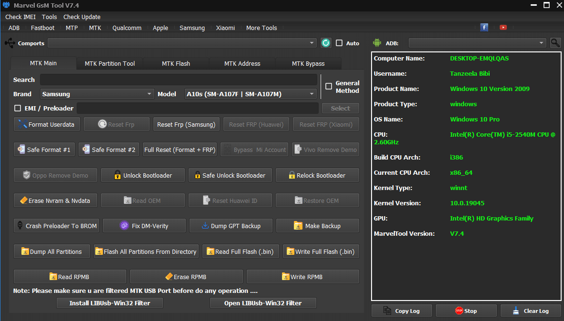Click the Stop log button
The image size is (564, 321).
coord(466,311)
